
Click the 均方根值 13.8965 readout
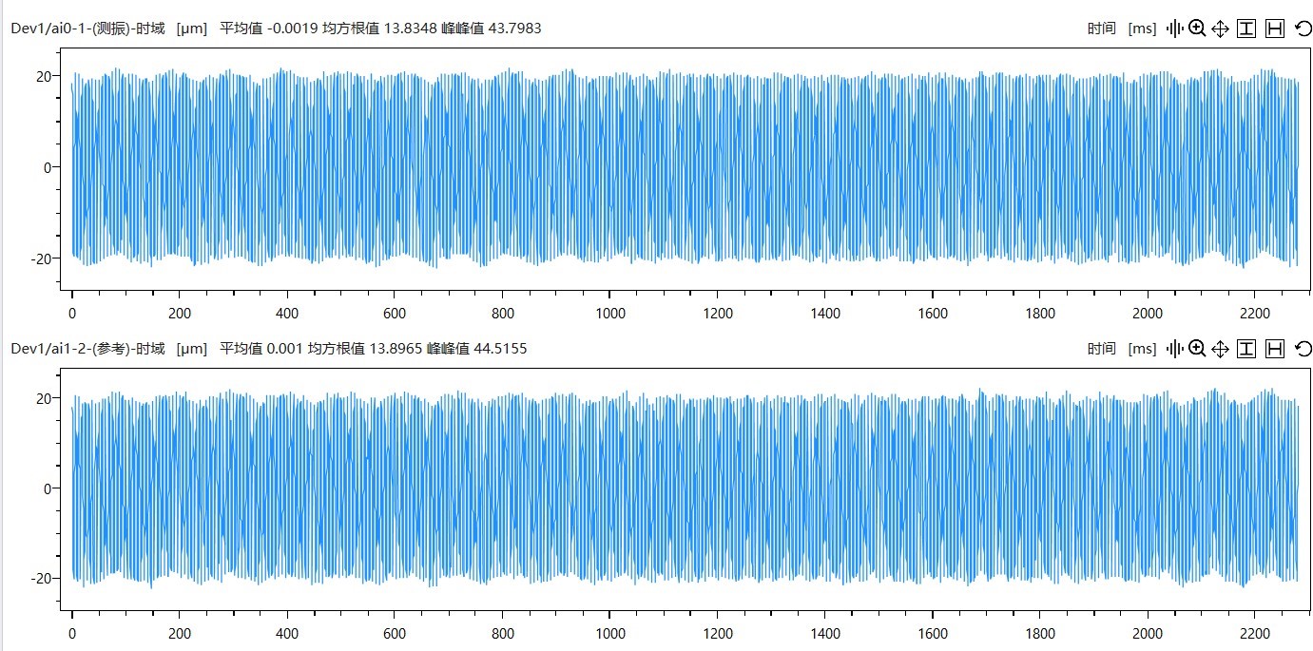(x=363, y=349)
